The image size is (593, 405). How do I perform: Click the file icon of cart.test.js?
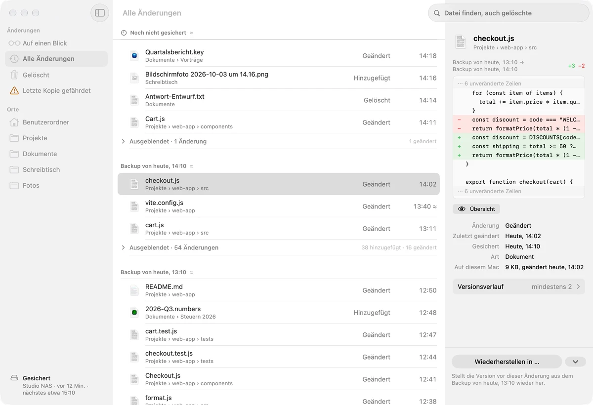coord(134,335)
